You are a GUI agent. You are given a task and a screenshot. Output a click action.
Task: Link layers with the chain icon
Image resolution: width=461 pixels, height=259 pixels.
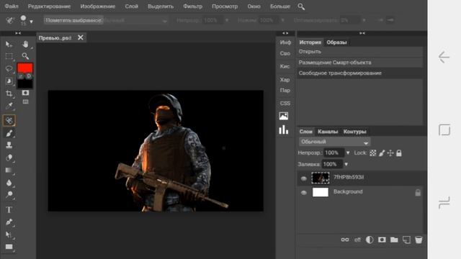345,240
